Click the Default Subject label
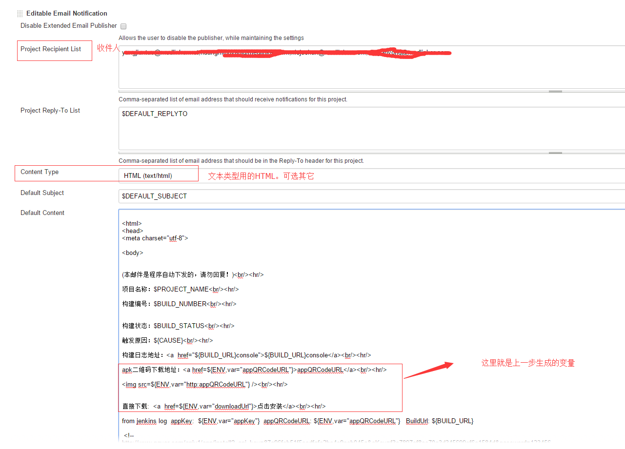Image resolution: width=625 pixels, height=449 pixels. click(x=42, y=193)
